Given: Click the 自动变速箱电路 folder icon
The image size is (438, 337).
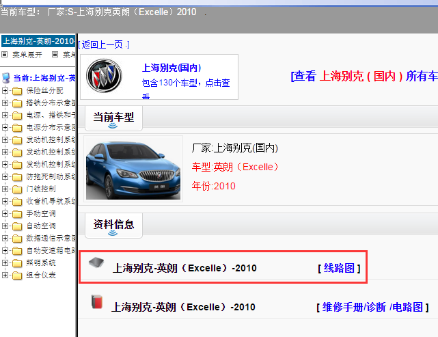Looking at the screenshot, I should point(17,251).
